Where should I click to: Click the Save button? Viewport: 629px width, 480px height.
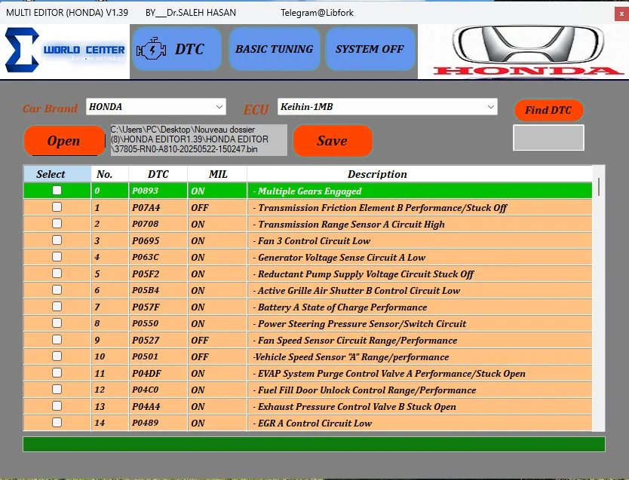pos(332,141)
